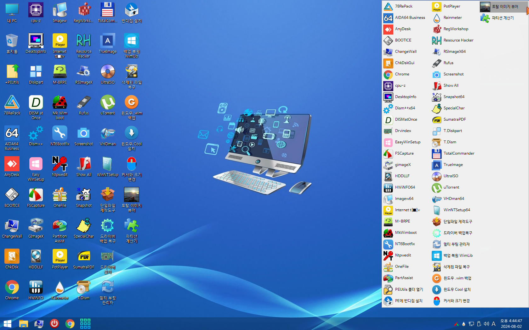Select the Recycle Bin desktop icon
Image resolution: width=529 pixels, height=330 pixels.
tap(12, 44)
